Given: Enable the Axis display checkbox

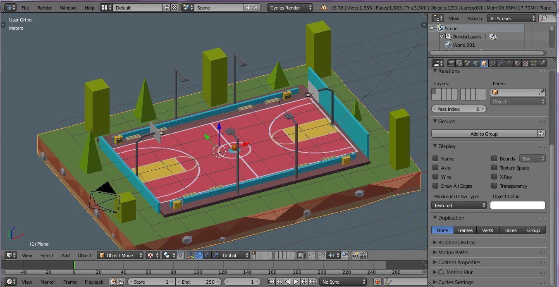Looking at the screenshot, I should 435,167.
